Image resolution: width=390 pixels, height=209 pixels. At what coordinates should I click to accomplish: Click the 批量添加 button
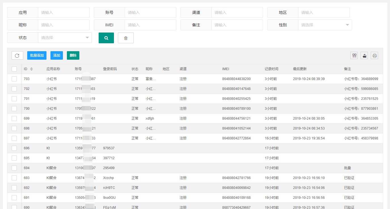(x=37, y=55)
